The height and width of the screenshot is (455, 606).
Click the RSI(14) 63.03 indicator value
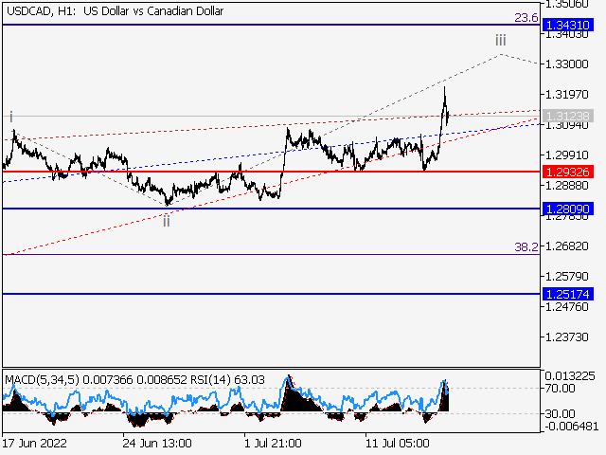(227, 379)
